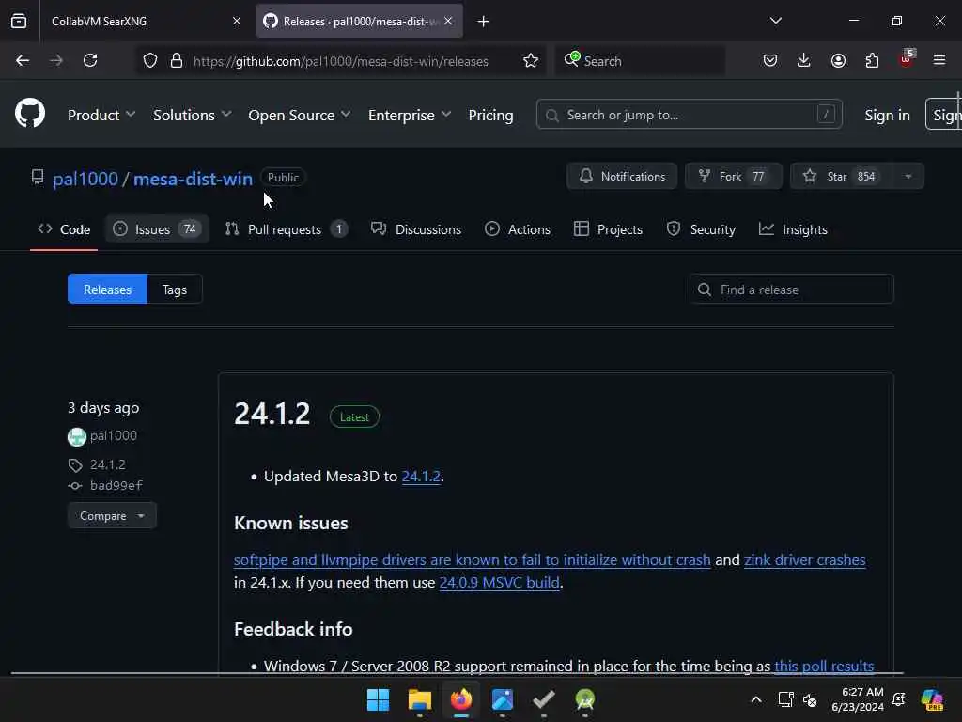The height and width of the screenshot is (722, 962).
Task: Open the zink driver crashes link
Action: click(805, 560)
